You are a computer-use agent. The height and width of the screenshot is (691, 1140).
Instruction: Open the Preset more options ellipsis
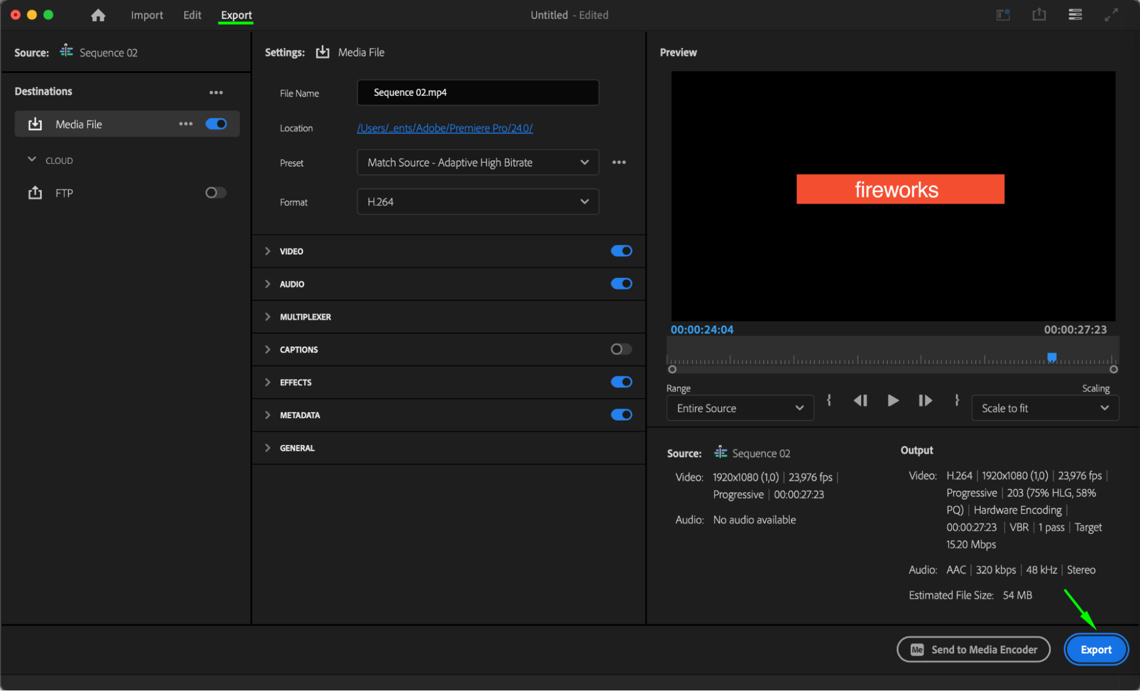point(619,163)
